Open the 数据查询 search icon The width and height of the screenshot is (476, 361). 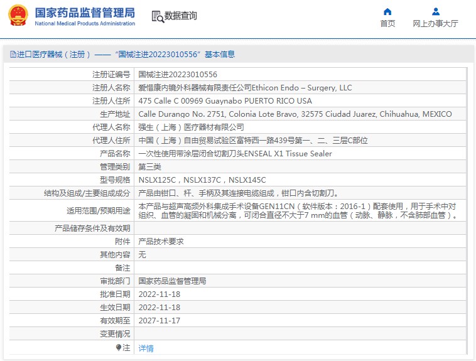pyautogui.click(x=158, y=16)
